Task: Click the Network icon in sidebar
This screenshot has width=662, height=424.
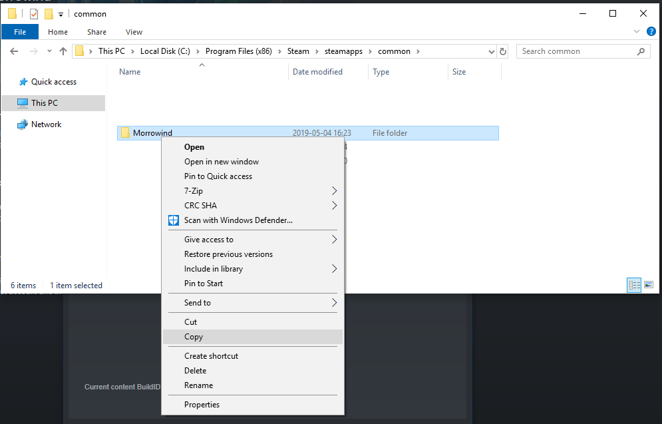Action: click(22, 124)
